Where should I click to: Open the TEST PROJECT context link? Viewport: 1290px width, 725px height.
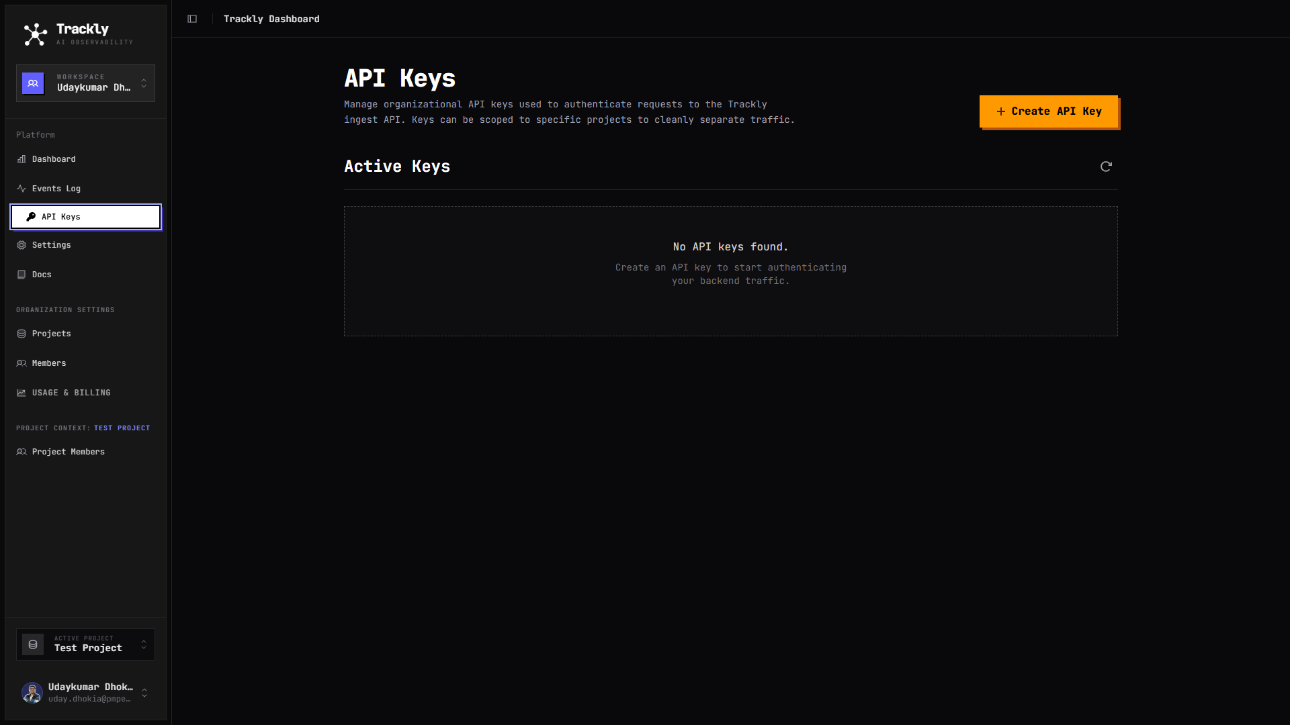(122, 428)
